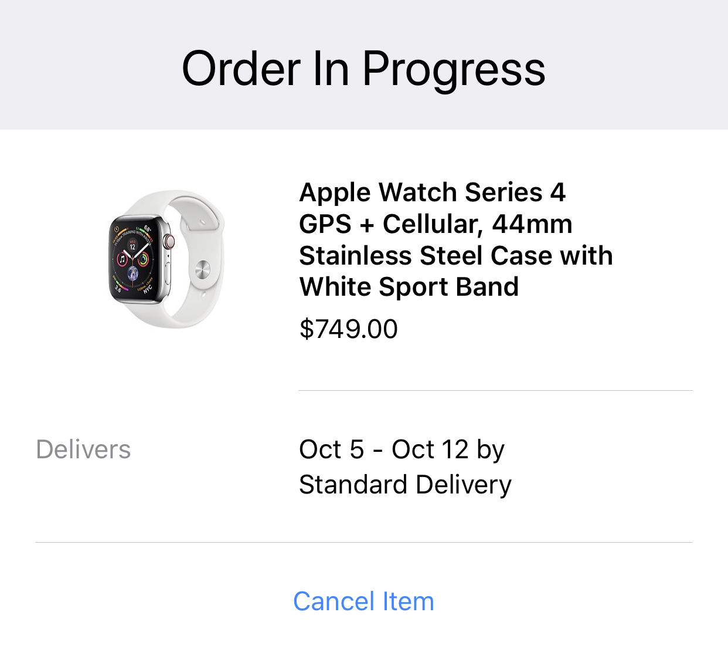Click the gray Delivers label
728x656 pixels.
pyautogui.click(x=83, y=450)
